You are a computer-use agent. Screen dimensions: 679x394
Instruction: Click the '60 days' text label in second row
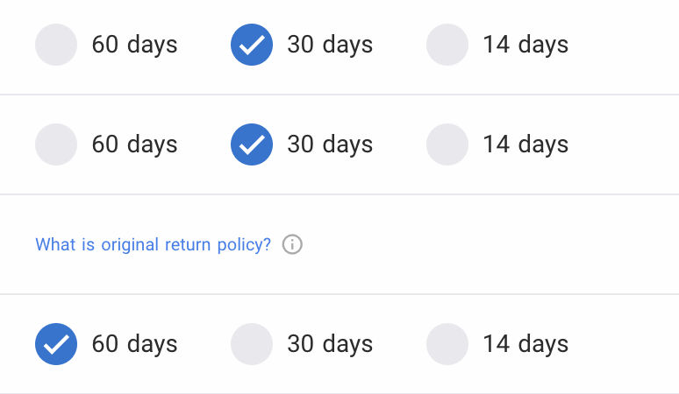click(x=134, y=144)
